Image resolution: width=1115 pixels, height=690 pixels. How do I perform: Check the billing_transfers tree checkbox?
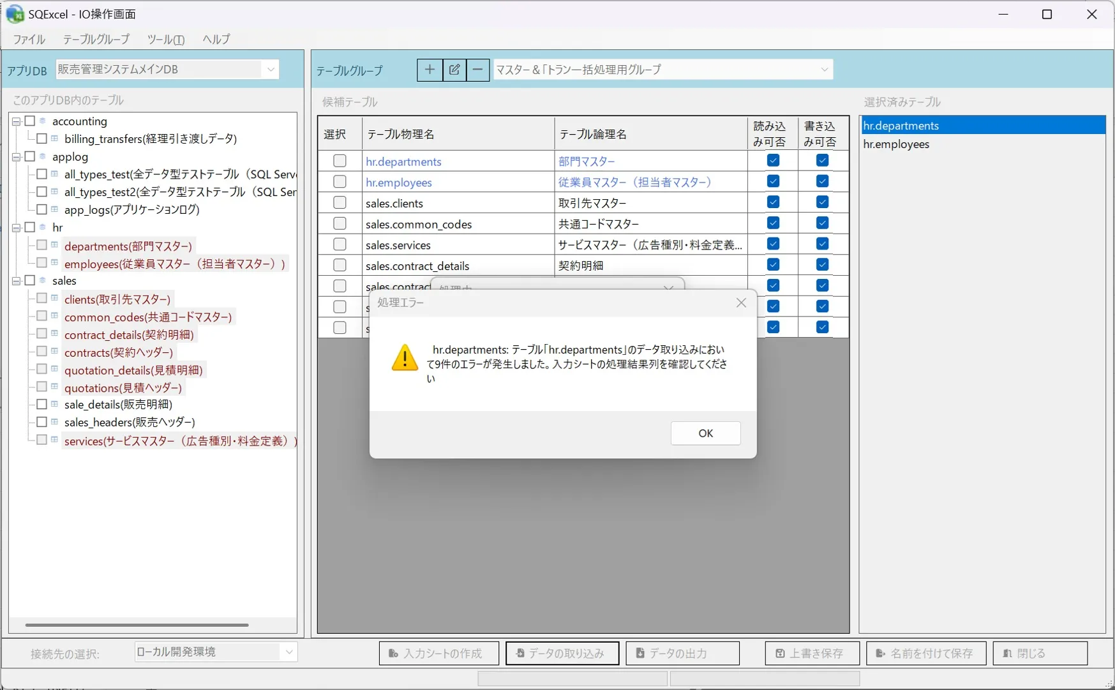pos(42,139)
